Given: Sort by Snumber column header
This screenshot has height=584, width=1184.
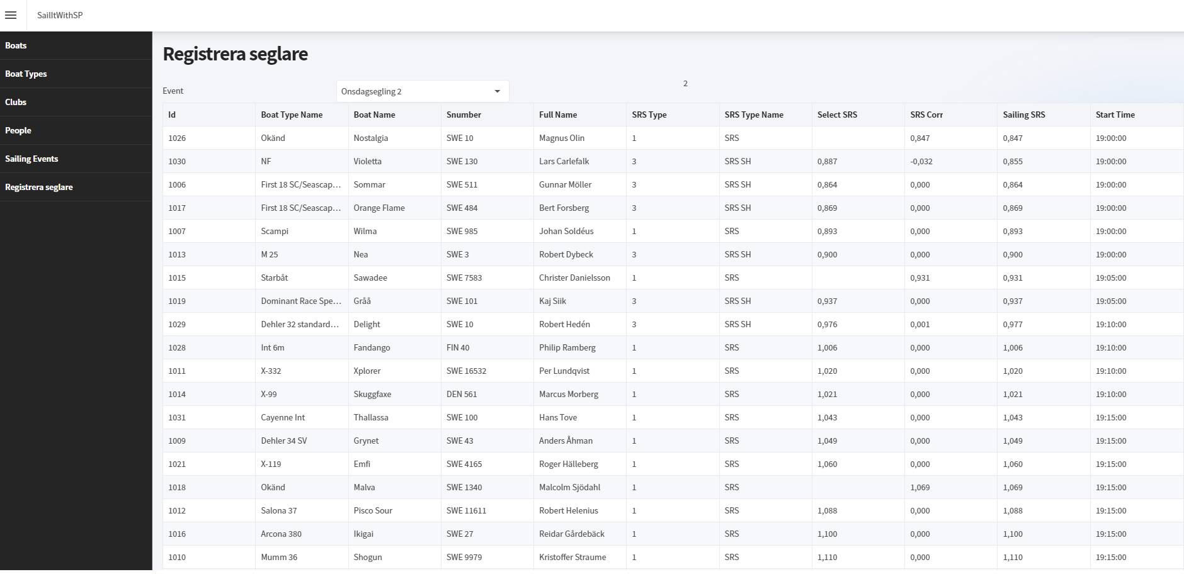Looking at the screenshot, I should (487, 115).
